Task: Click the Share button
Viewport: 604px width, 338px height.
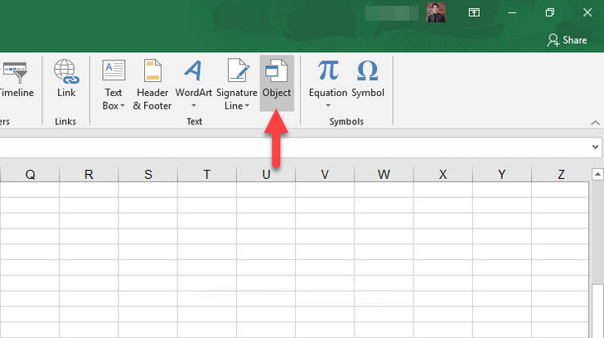Action: pyautogui.click(x=567, y=40)
